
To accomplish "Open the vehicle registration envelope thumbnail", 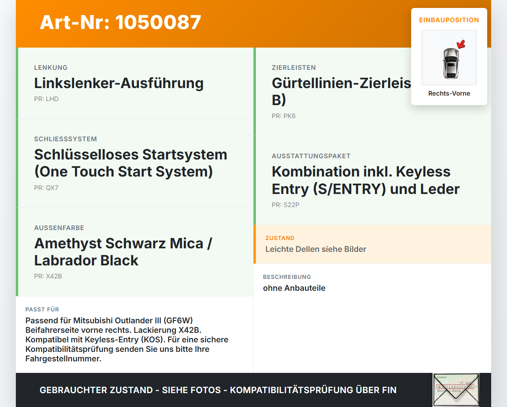I will coord(456,390).
